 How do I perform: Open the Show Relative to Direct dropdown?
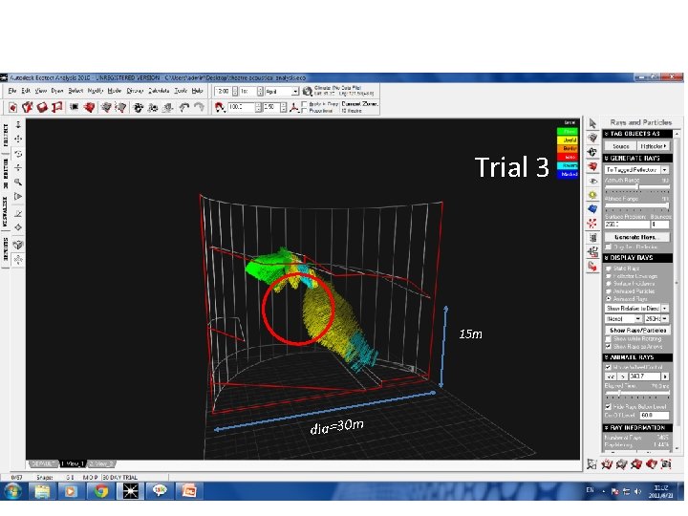636,309
